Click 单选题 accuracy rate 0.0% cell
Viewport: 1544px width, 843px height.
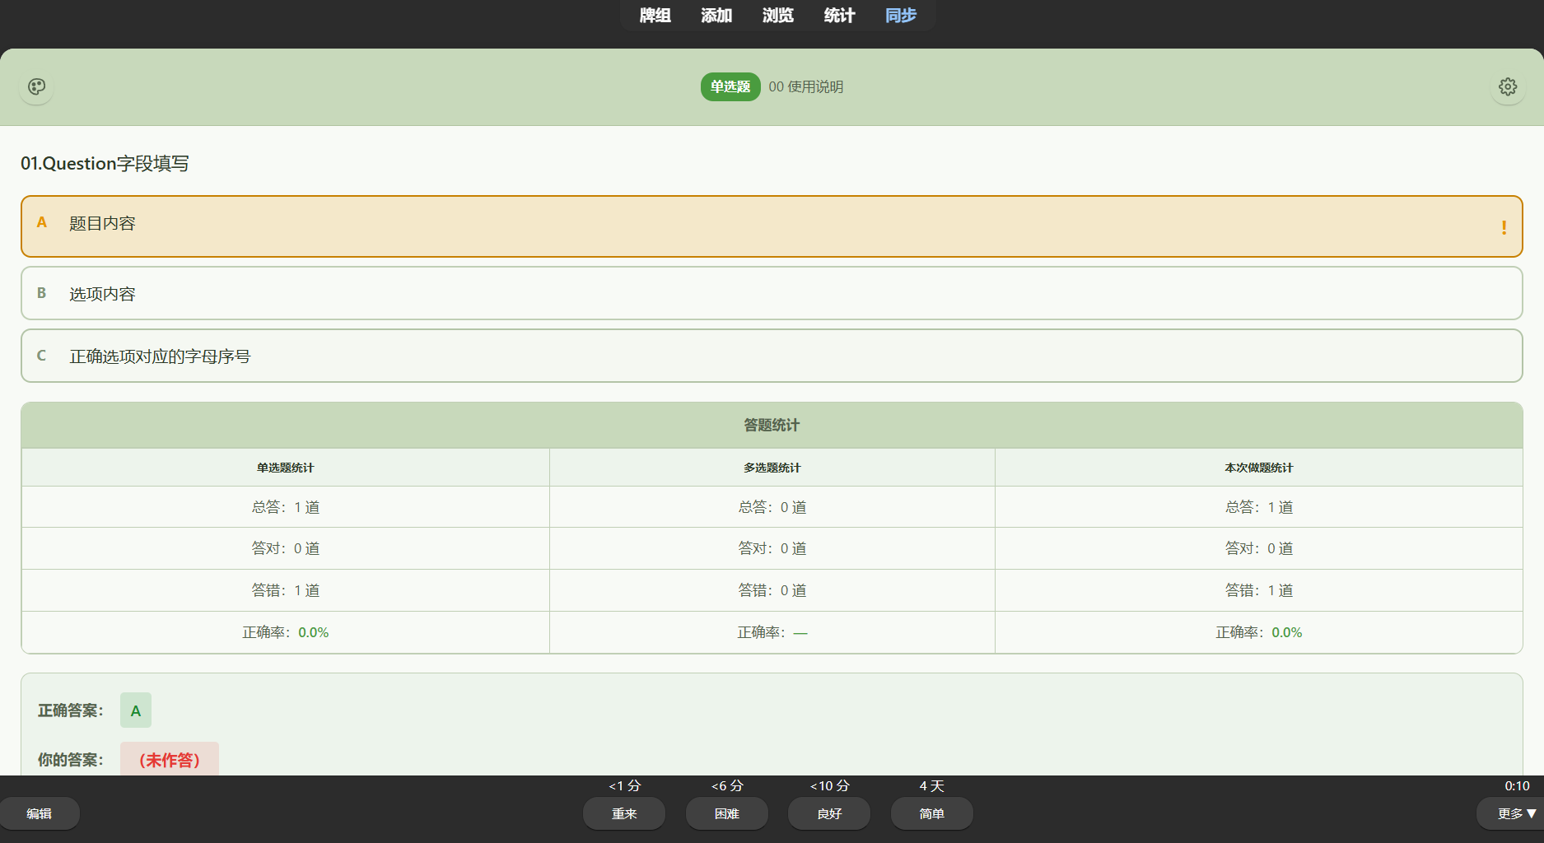coord(285,632)
